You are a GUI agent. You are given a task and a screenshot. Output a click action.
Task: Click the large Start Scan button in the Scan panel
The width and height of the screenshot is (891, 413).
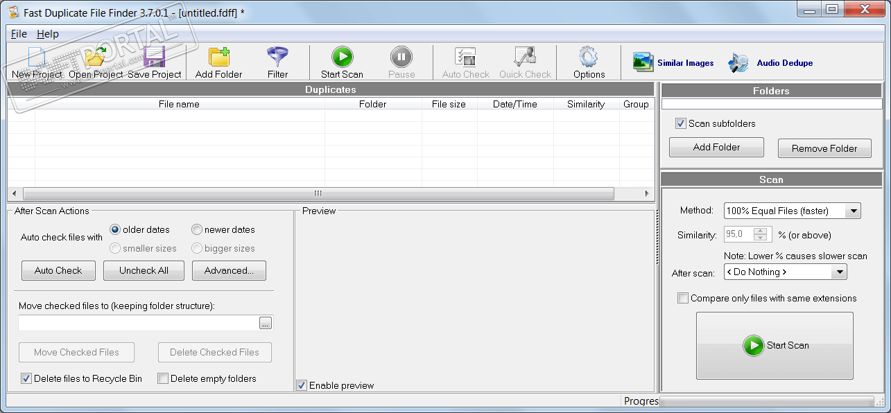775,345
